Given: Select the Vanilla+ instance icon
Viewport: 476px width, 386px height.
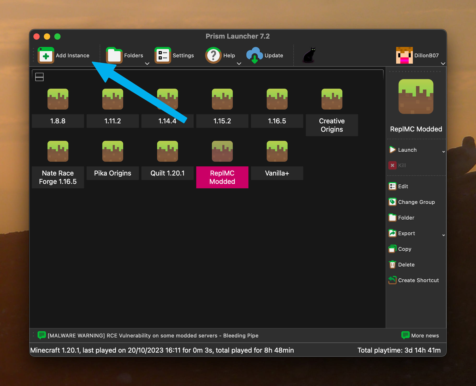Looking at the screenshot, I should (277, 151).
